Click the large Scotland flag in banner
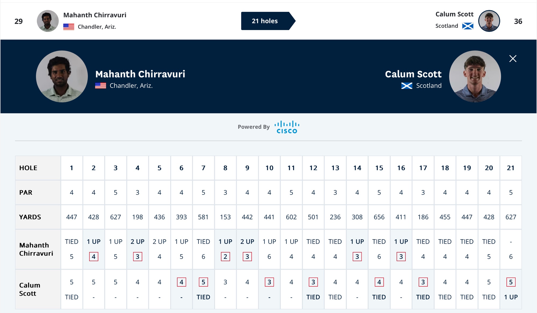Viewport: 537px width, 313px height. coord(407,86)
